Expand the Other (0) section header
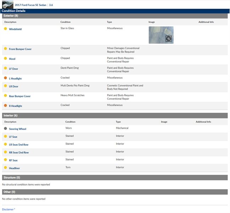Image resolution: width=230 pixels, height=213 pixels. 9,192
